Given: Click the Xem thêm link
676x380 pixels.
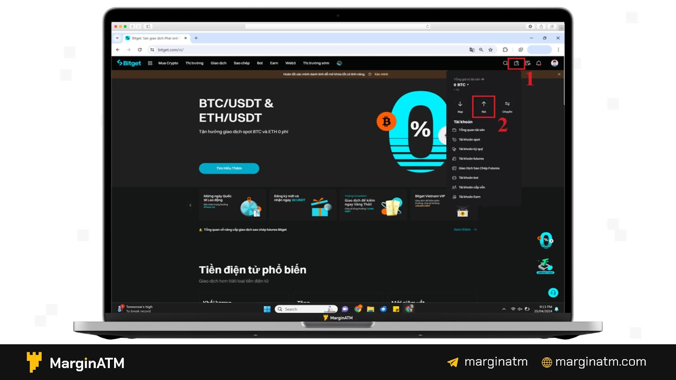Looking at the screenshot, I should click(465, 230).
